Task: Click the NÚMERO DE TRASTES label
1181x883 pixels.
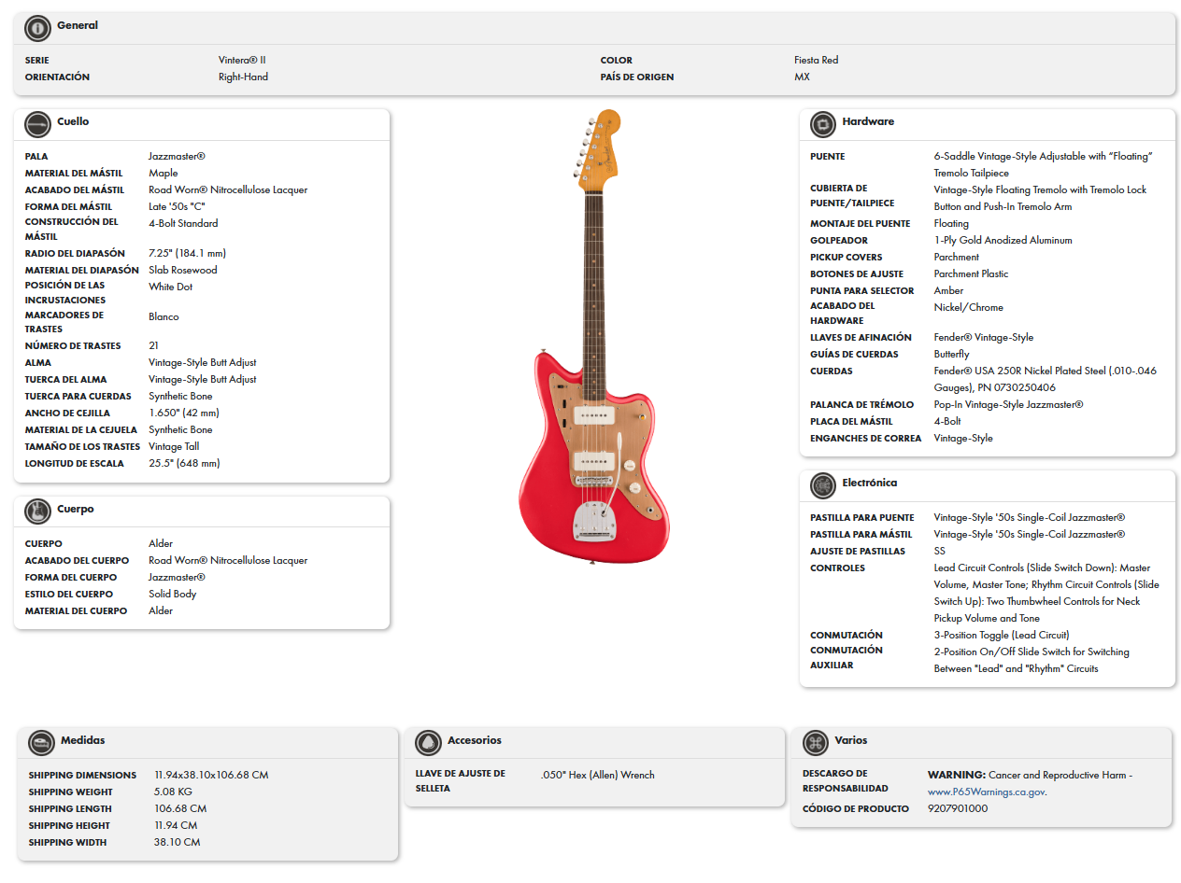Action: [x=73, y=345]
